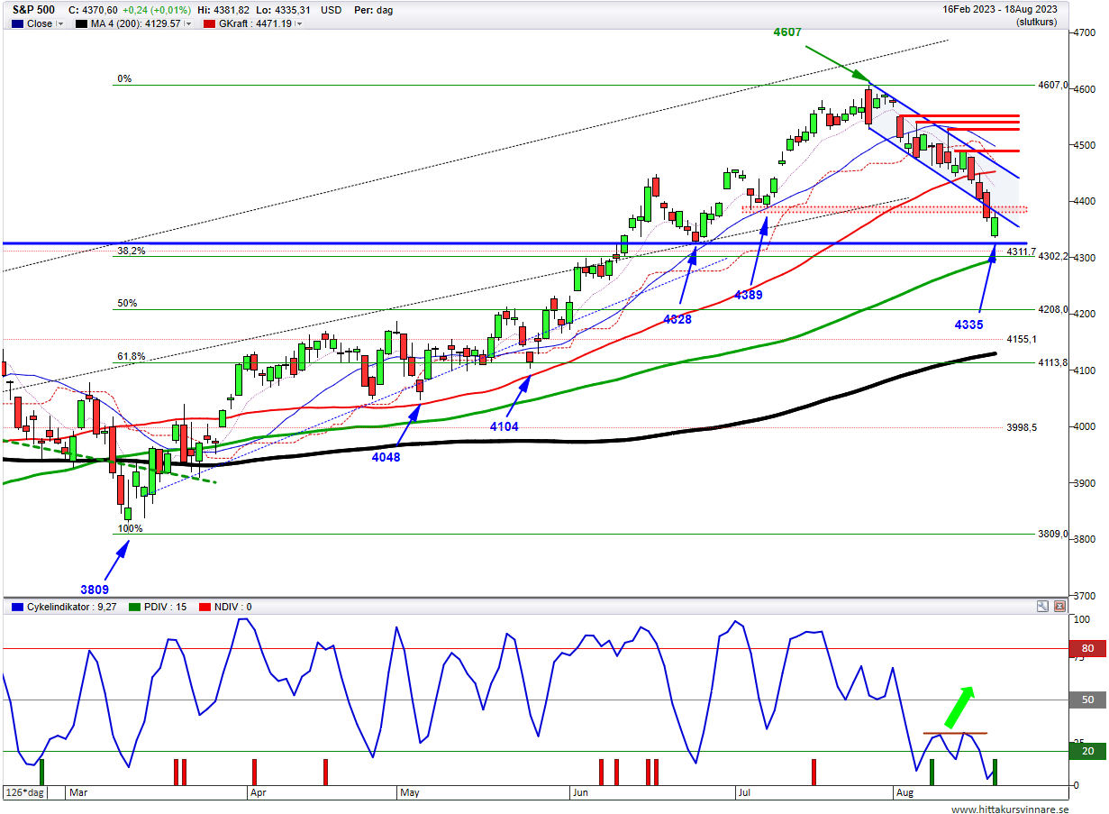Click the 4155,1 price level label

(1022, 340)
